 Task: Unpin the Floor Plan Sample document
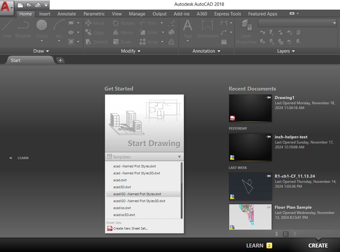pyautogui.click(x=269, y=207)
